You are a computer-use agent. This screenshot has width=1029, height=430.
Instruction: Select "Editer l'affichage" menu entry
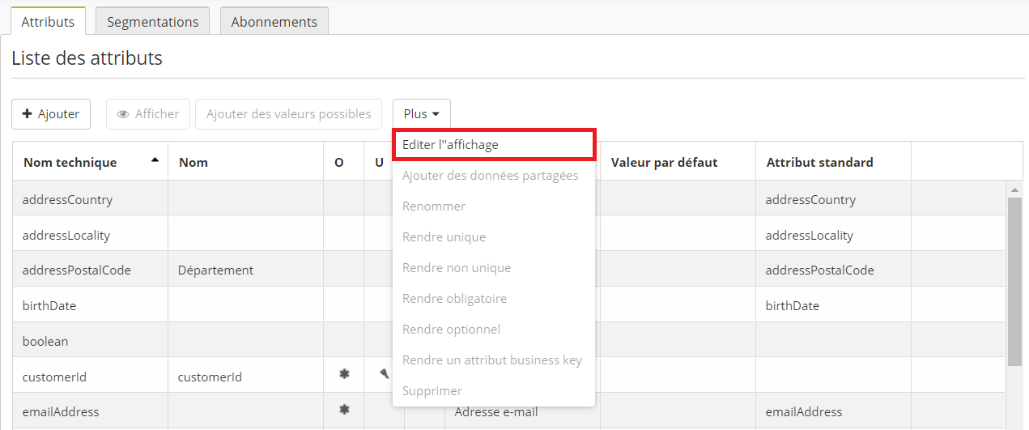point(450,145)
